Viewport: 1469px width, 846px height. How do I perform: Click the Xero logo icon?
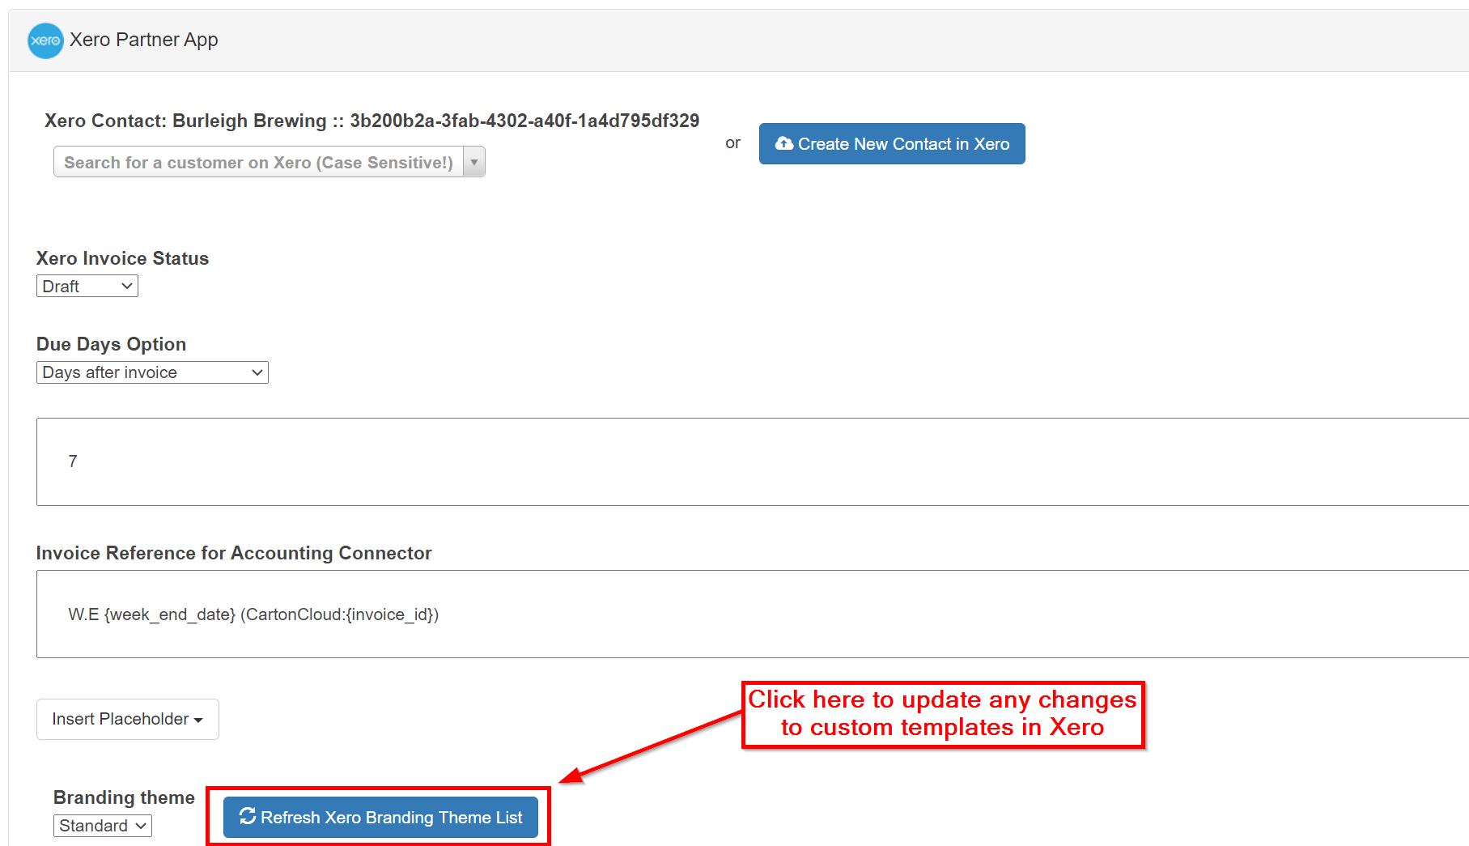45,40
